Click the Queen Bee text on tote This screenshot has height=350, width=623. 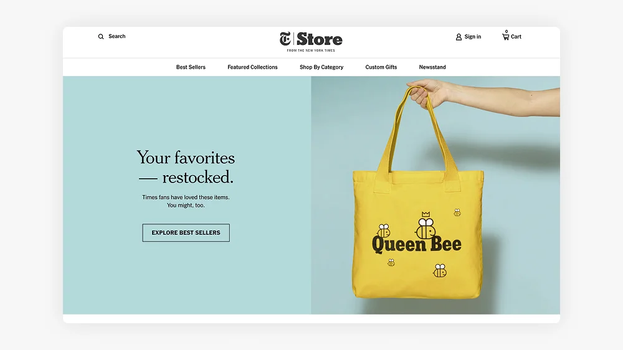pos(416,245)
